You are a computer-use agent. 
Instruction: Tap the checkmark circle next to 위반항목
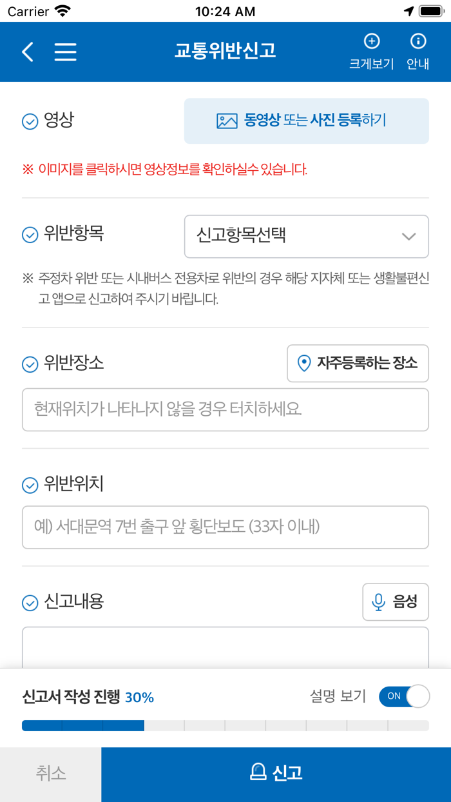pyautogui.click(x=29, y=236)
